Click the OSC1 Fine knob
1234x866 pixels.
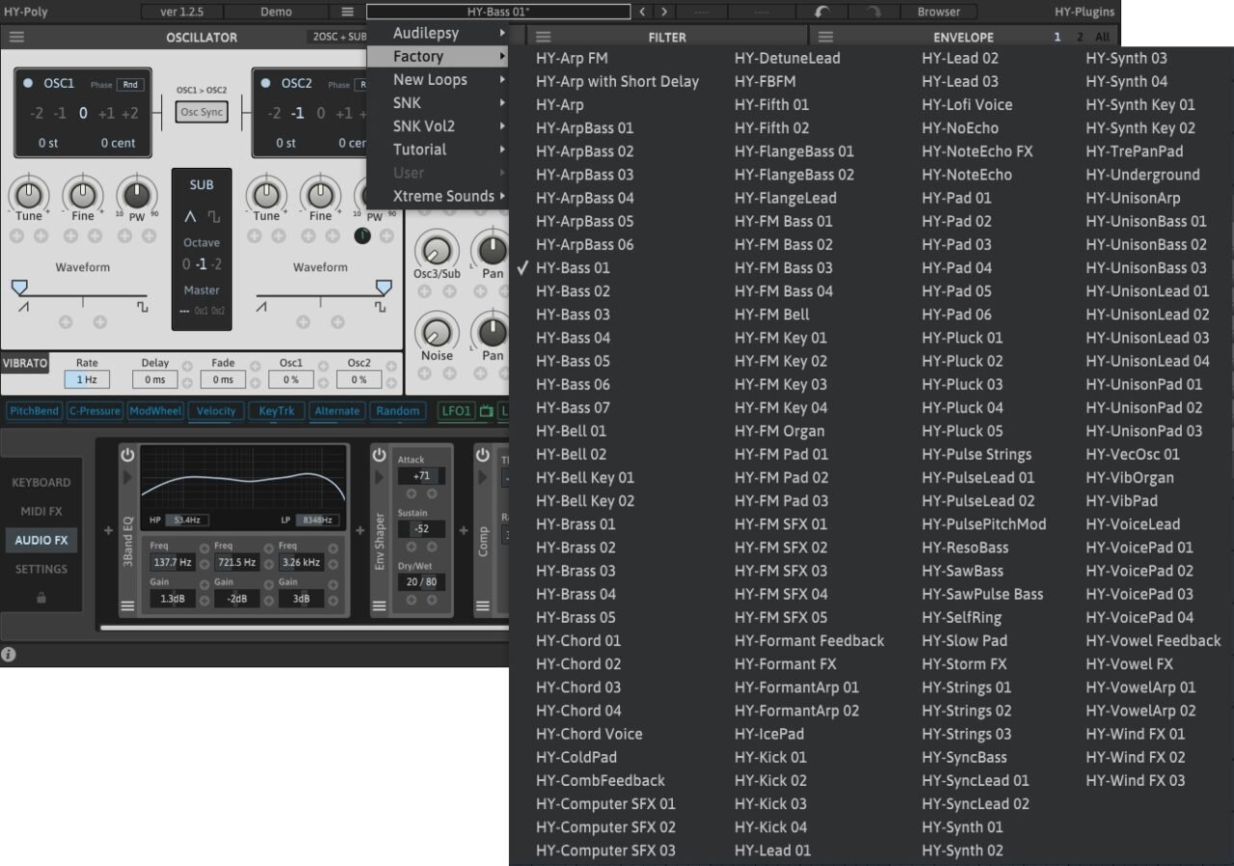click(83, 195)
